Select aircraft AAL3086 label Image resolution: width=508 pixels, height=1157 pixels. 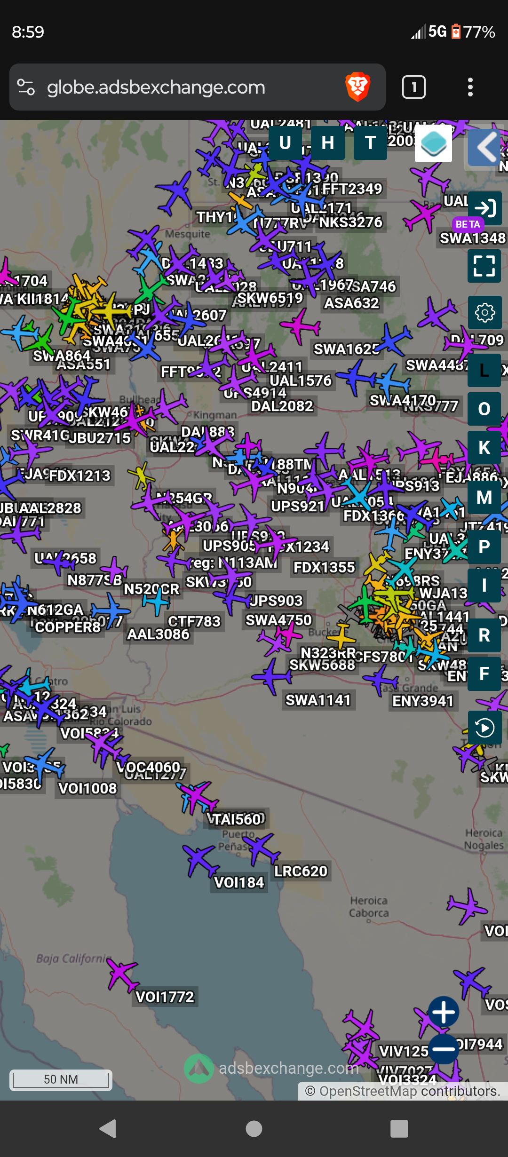point(158,634)
